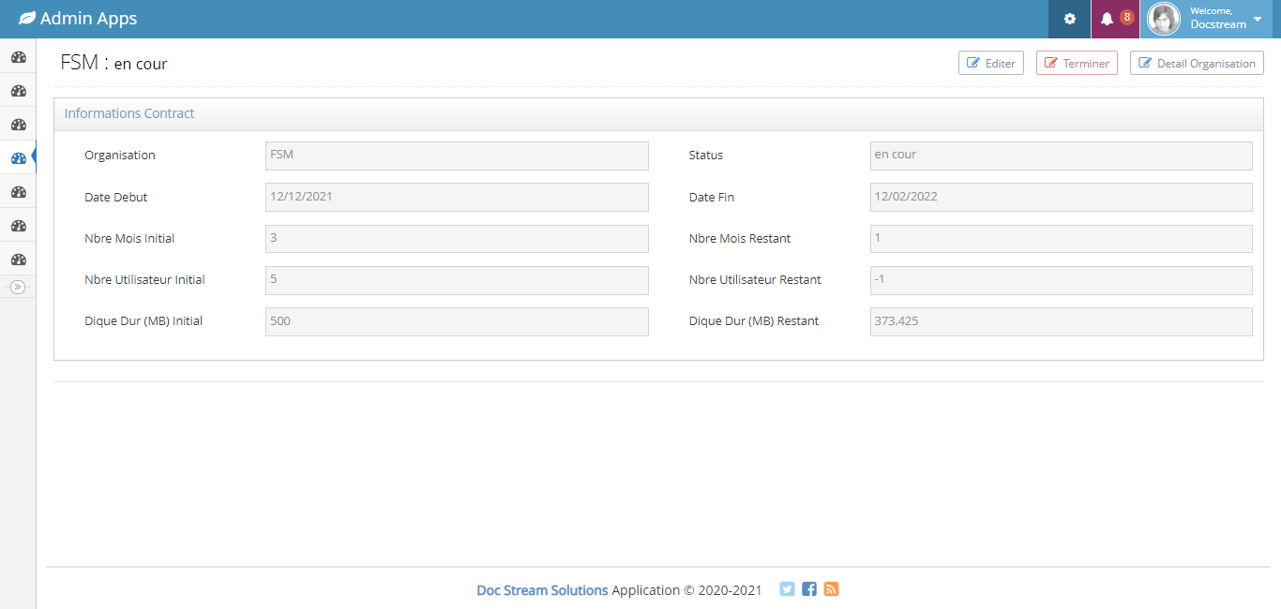This screenshot has height=609, width=1281.
Task: Click the "Status" label
Action: coord(706,156)
